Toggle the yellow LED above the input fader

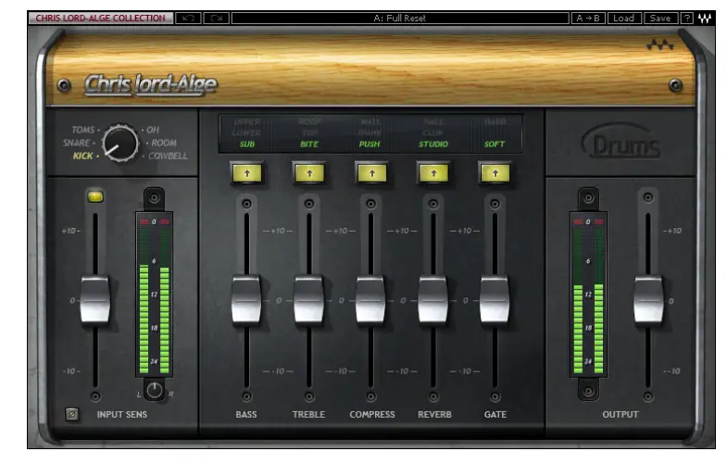pos(95,196)
